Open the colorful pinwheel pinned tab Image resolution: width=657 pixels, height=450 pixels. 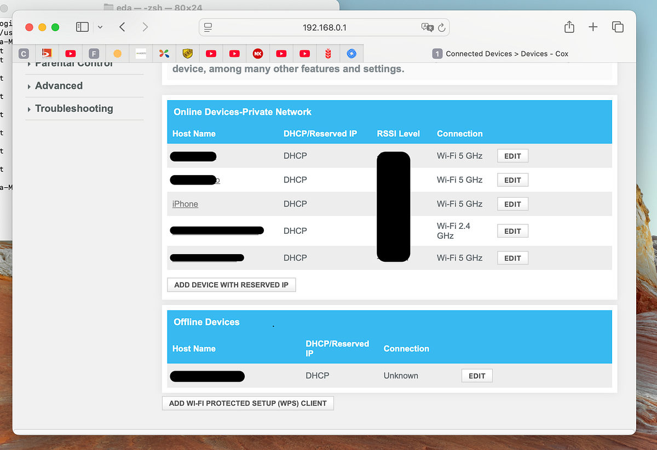click(164, 54)
